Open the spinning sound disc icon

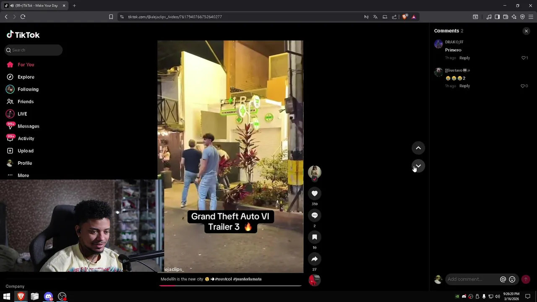(x=314, y=280)
